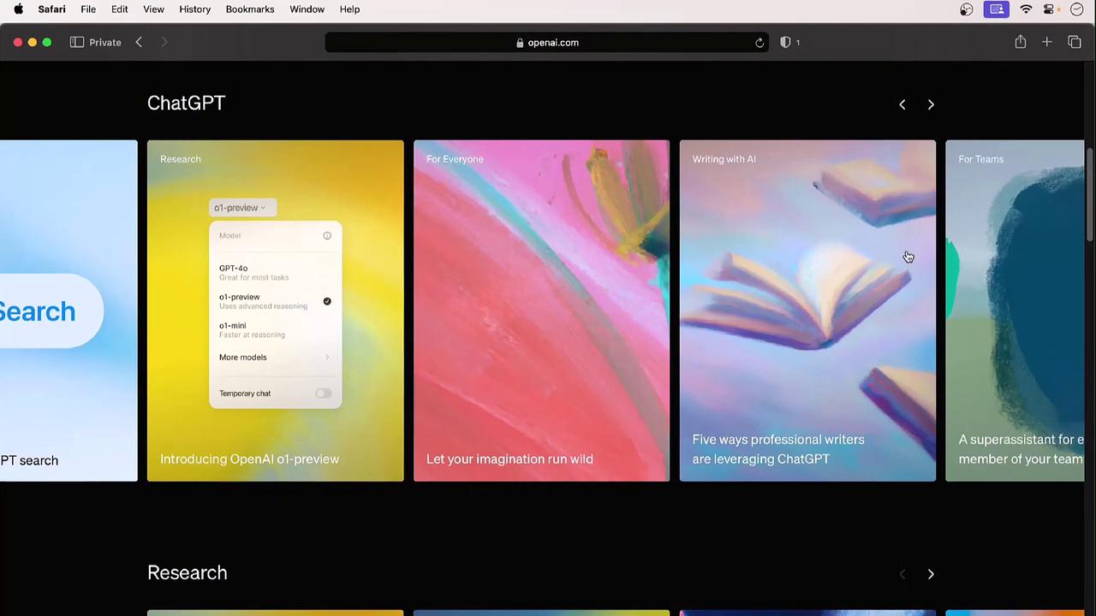Open the Window menu
Image resolution: width=1096 pixels, height=616 pixels.
point(307,9)
